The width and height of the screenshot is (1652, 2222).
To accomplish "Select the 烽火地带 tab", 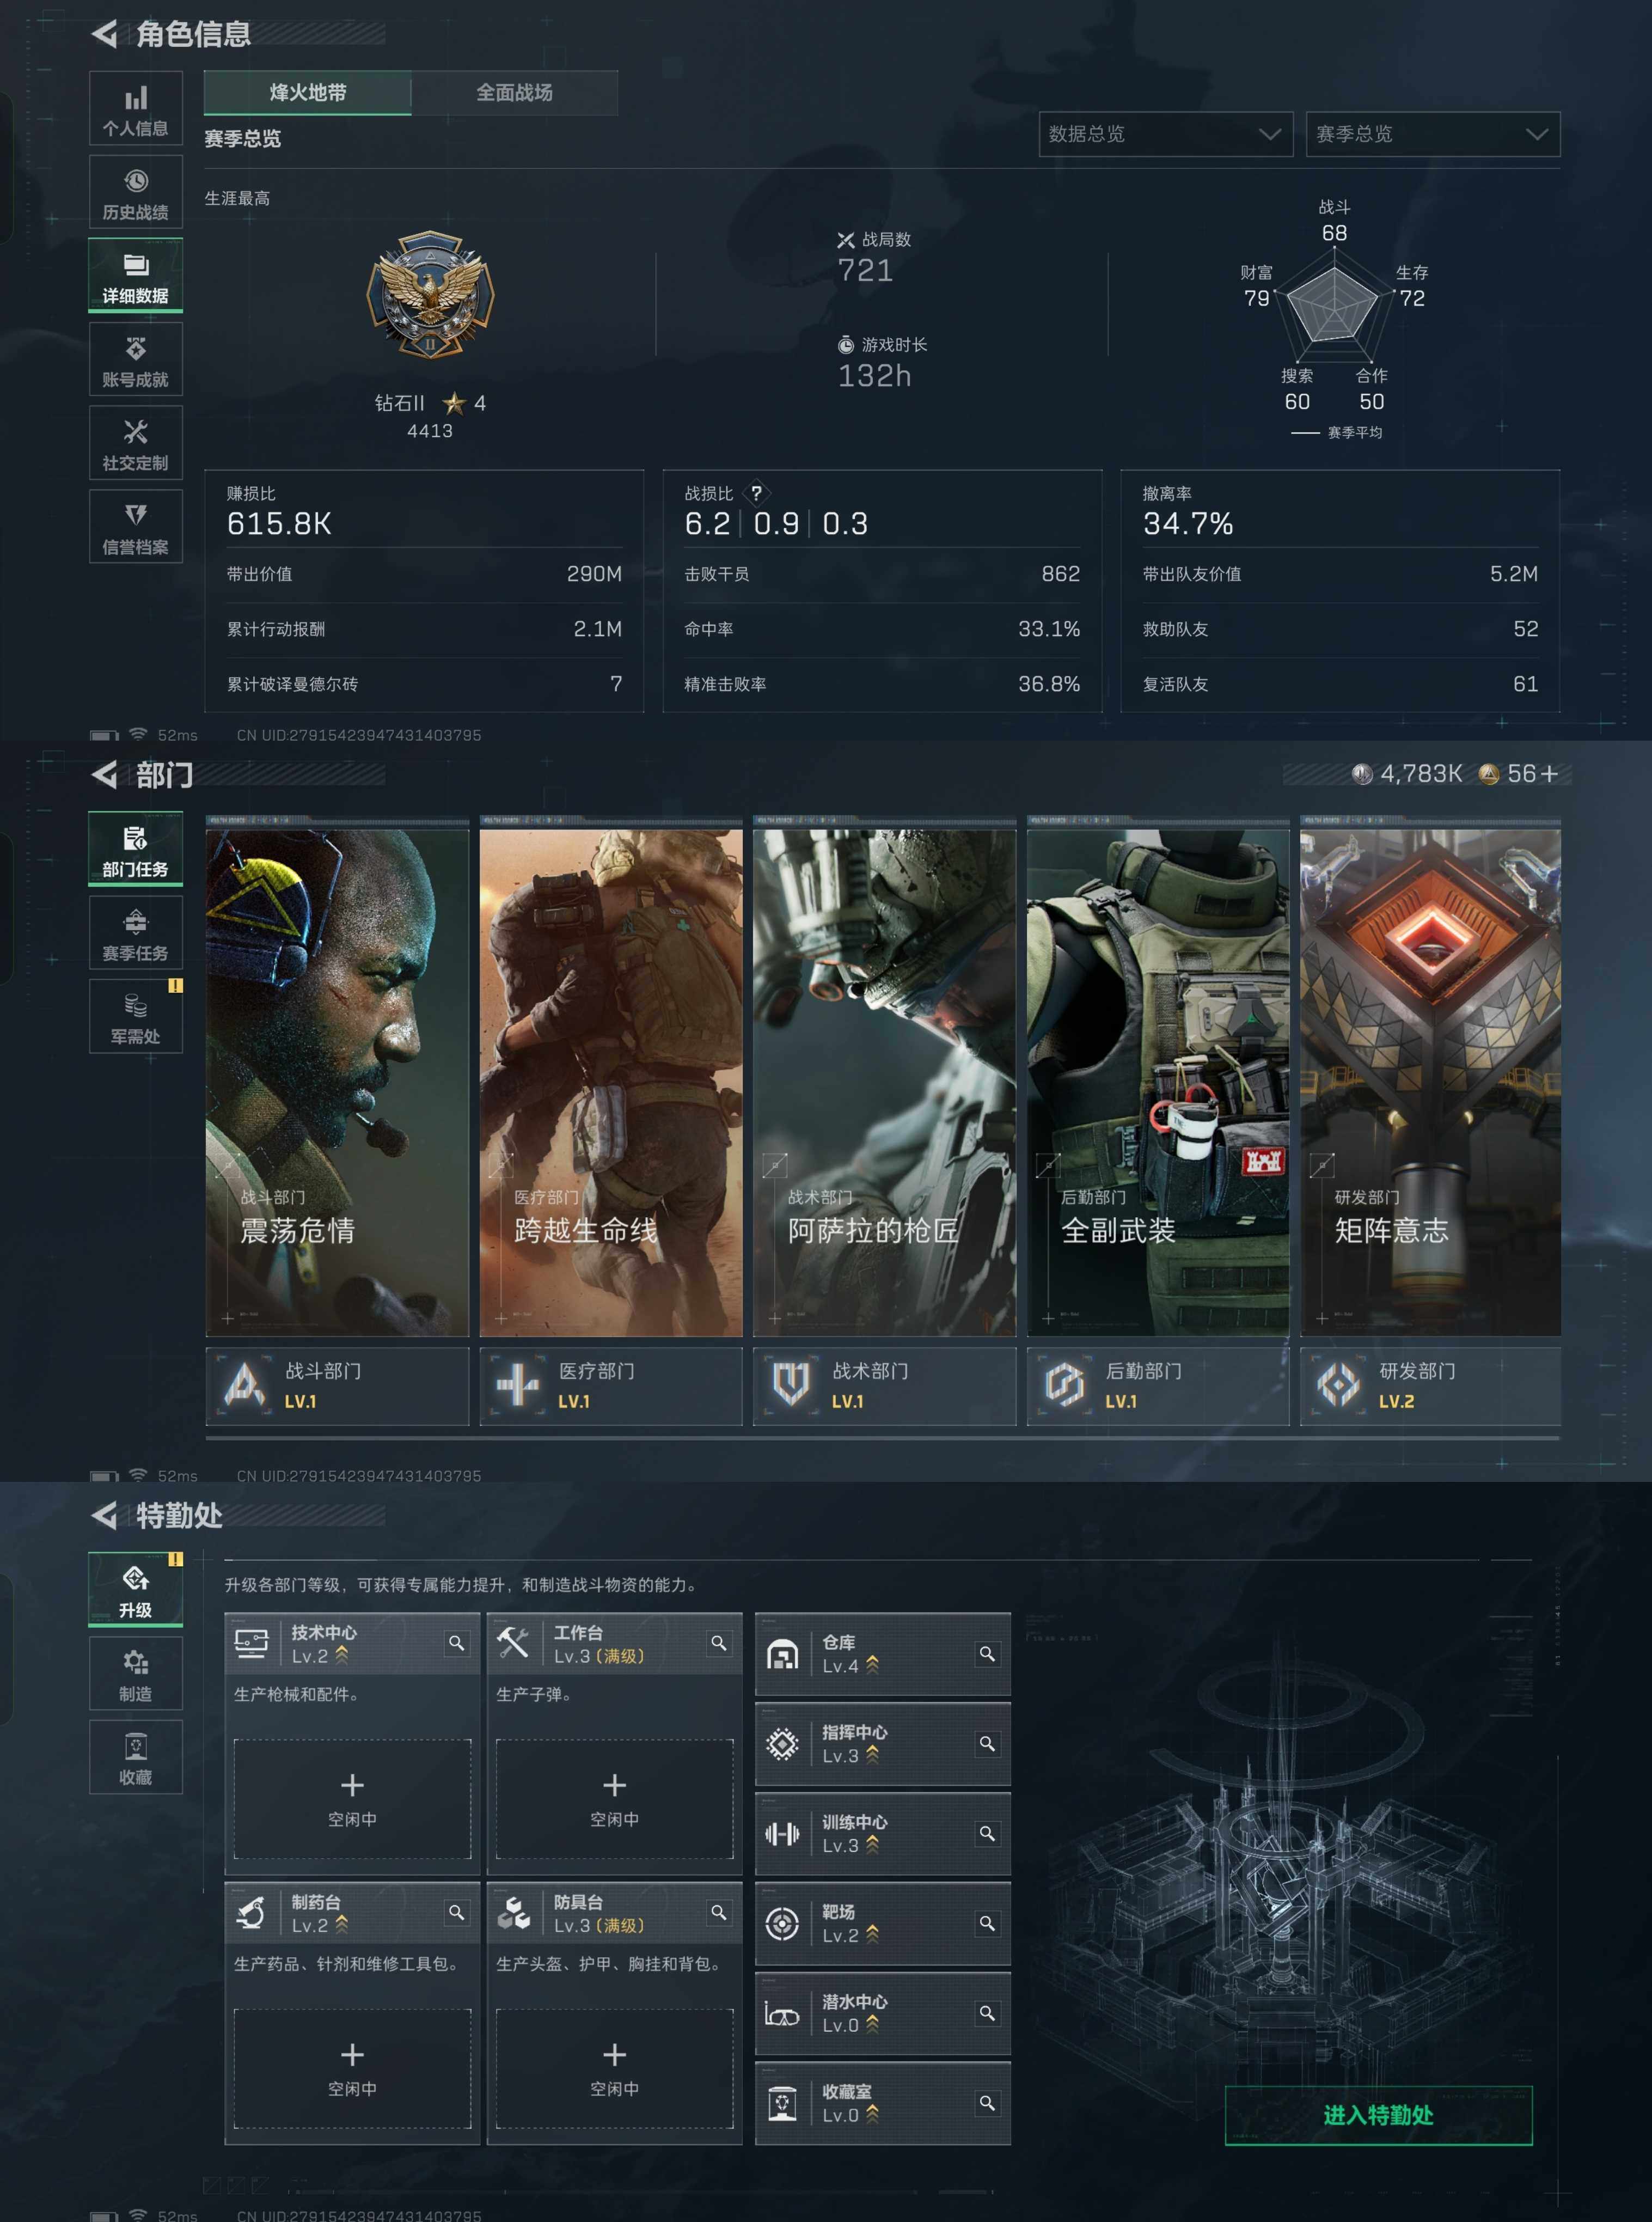I will pyautogui.click(x=307, y=93).
